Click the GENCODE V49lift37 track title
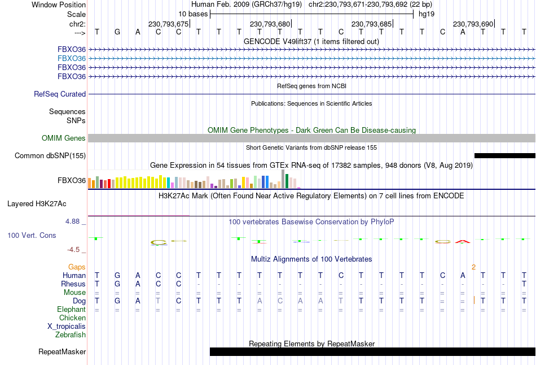This screenshot has height=365, width=536. point(311,41)
